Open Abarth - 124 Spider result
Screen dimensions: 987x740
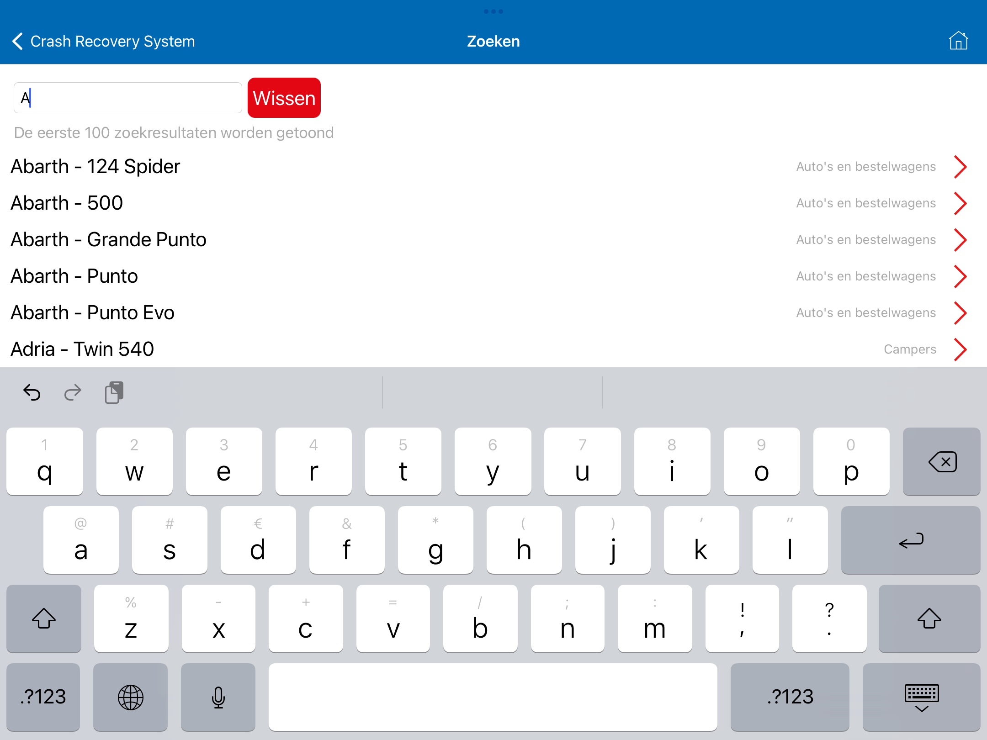[x=493, y=166]
